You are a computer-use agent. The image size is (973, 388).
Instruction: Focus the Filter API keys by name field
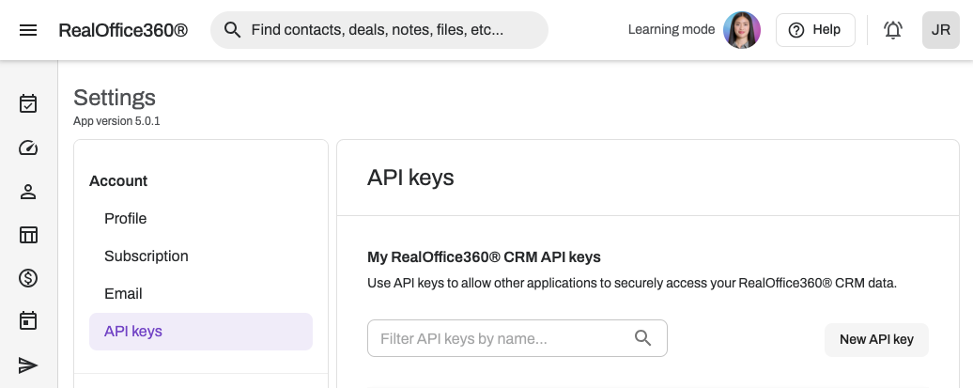click(502, 338)
